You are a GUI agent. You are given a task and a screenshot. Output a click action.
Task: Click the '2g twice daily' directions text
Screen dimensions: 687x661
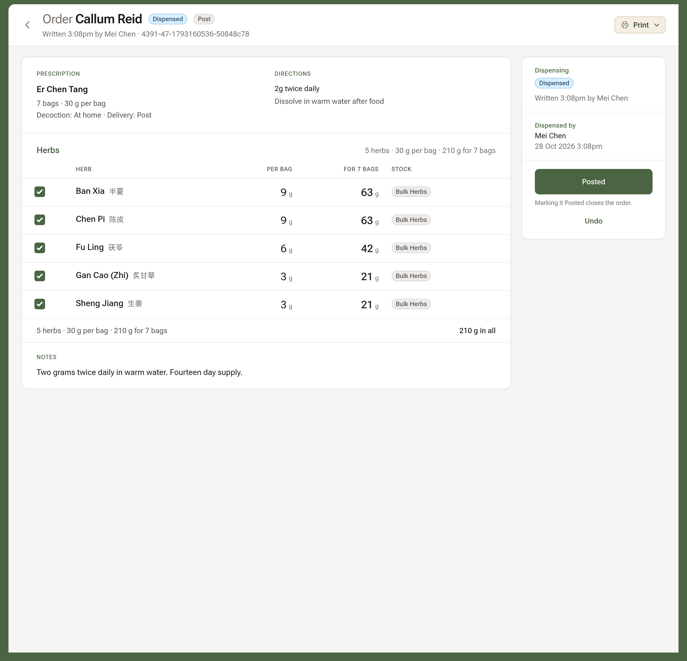(297, 89)
